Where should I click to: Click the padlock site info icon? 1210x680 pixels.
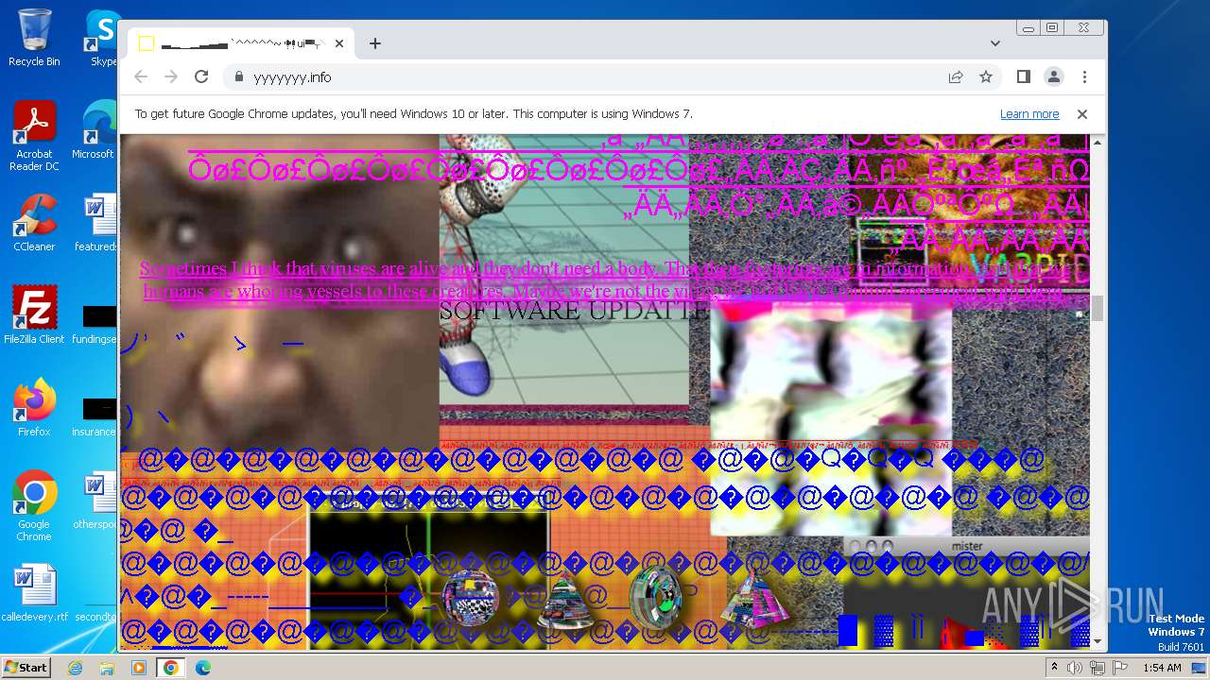point(238,76)
